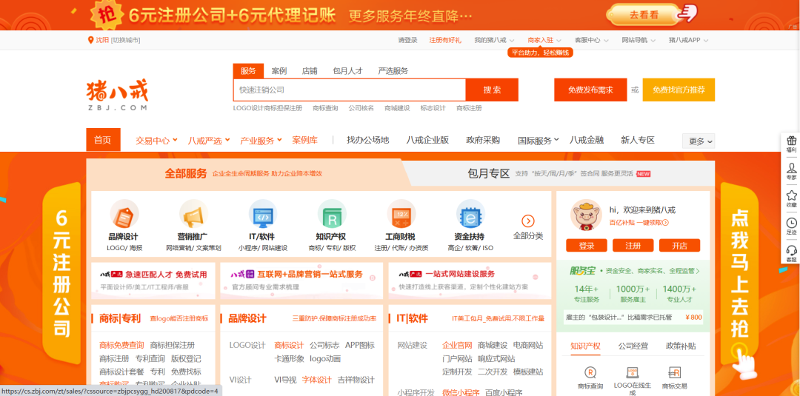
Task: Click the 商标交易 icon
Action: point(675,372)
